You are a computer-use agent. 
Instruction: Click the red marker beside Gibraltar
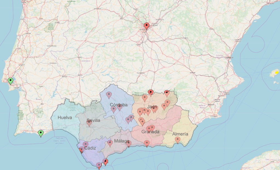(106, 162)
